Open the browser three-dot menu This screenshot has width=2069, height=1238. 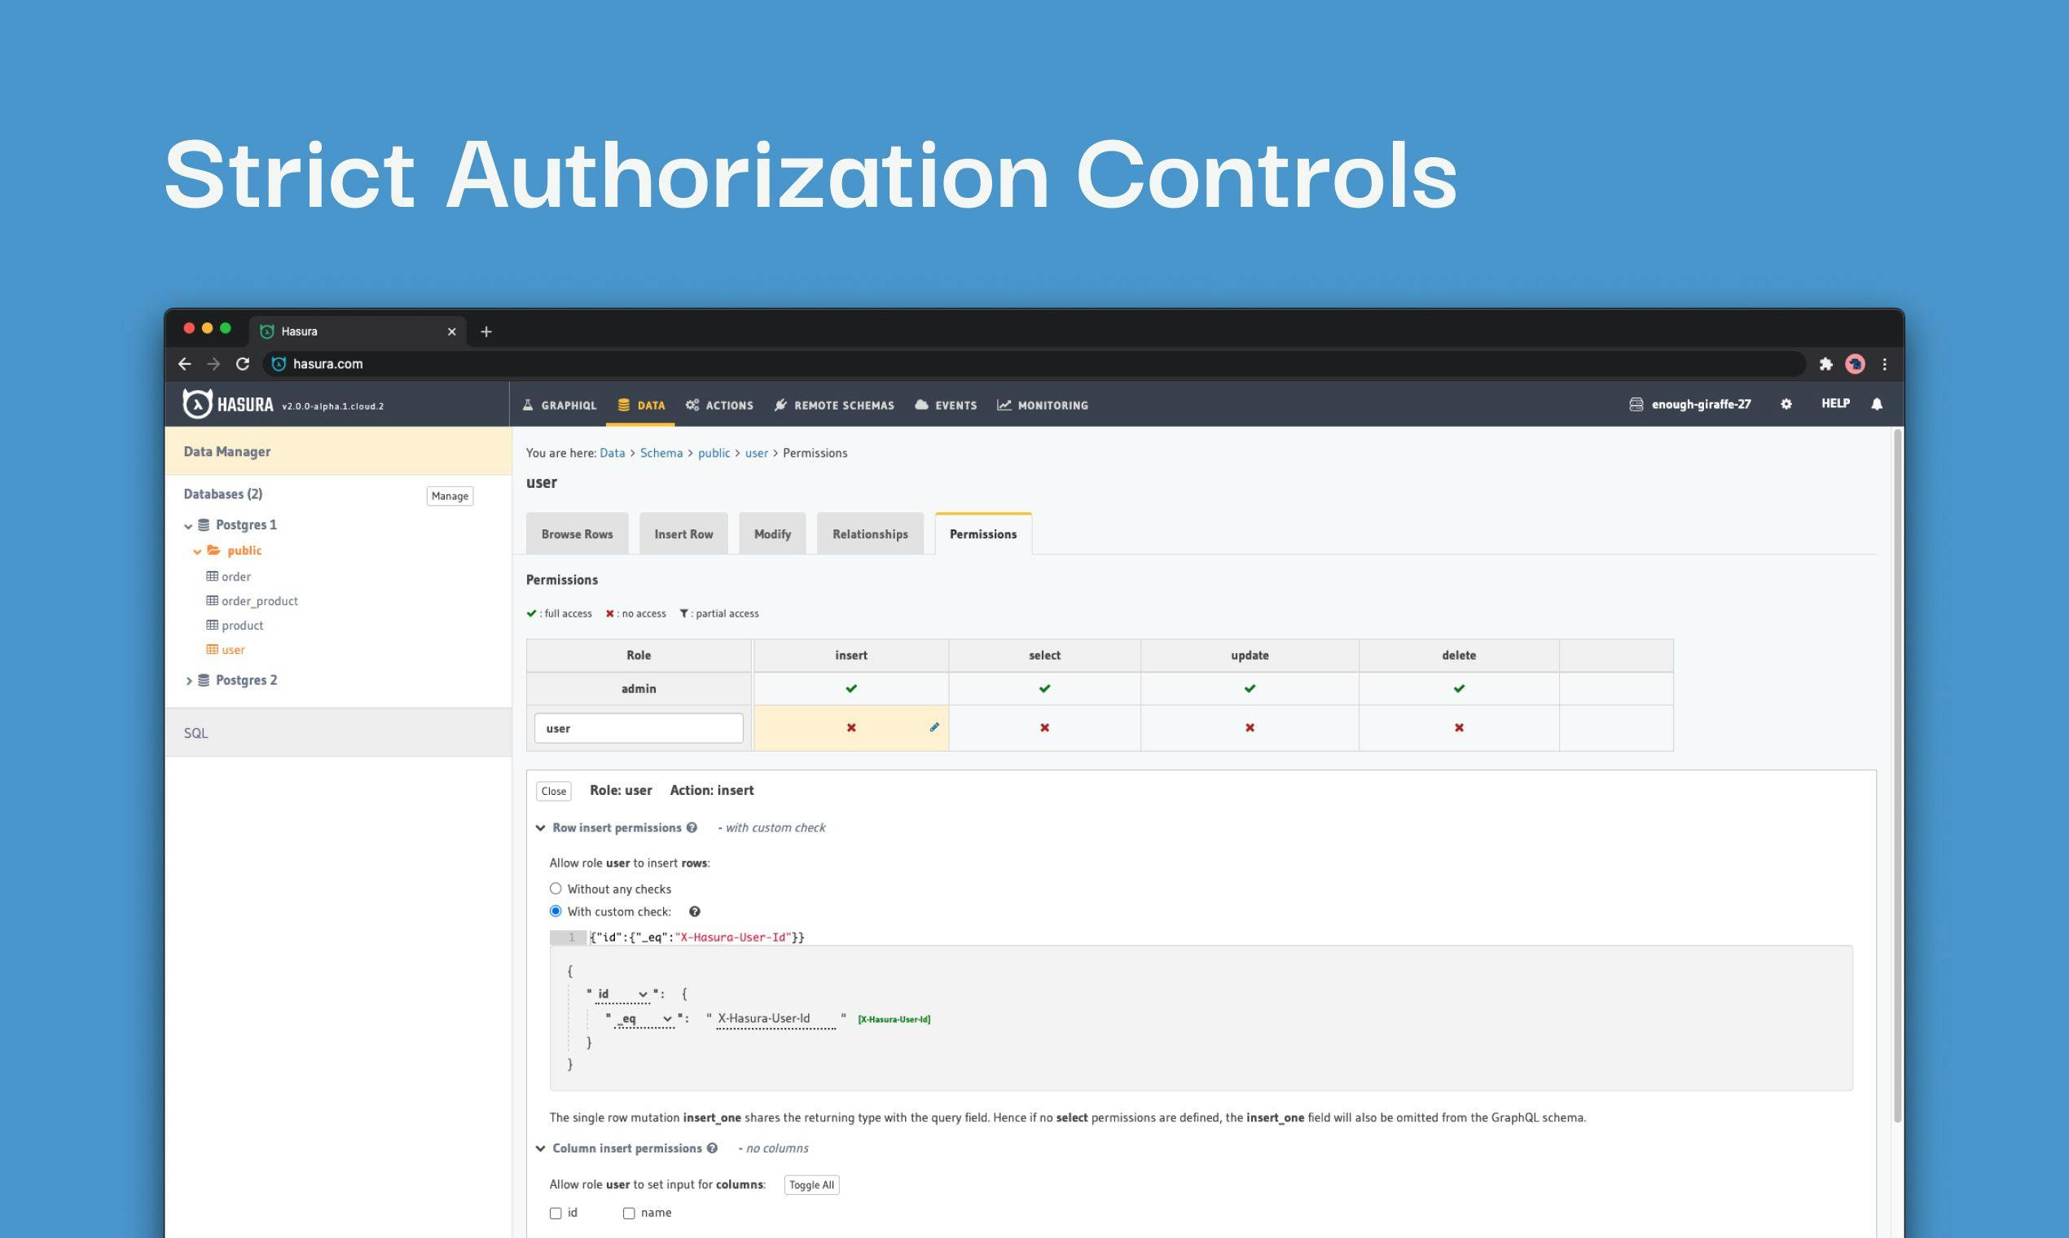point(1885,364)
